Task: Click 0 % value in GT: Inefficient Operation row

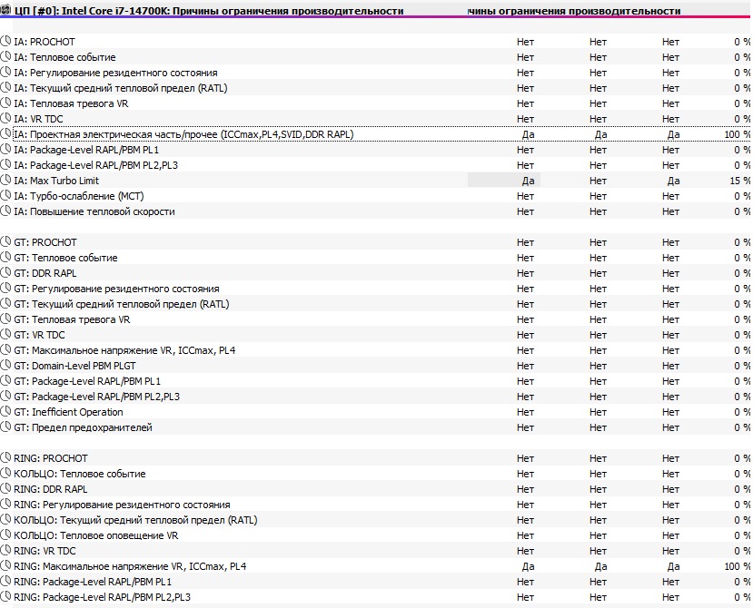Action: coord(742,412)
